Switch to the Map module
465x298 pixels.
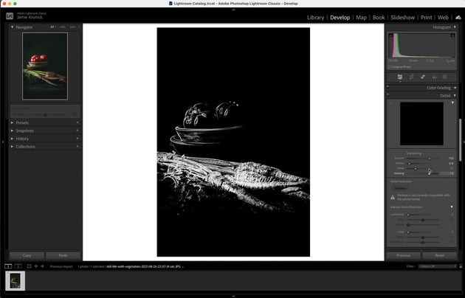tap(361, 18)
